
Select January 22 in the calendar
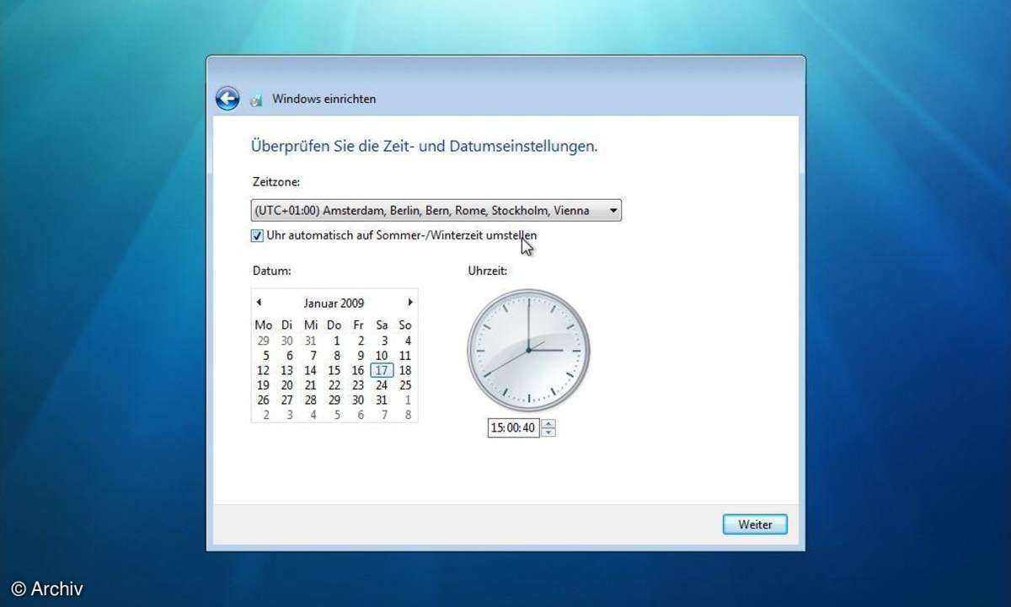tap(334, 385)
